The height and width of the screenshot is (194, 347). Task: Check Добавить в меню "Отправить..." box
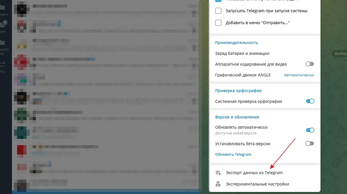218,23
